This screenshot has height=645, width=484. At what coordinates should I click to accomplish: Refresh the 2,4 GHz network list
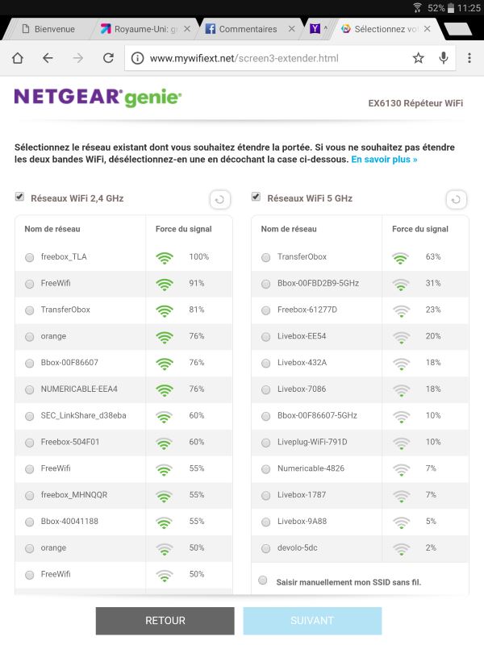[x=219, y=199]
